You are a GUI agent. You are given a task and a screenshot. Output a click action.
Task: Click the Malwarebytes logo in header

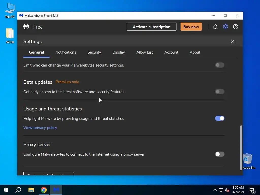pos(26,27)
